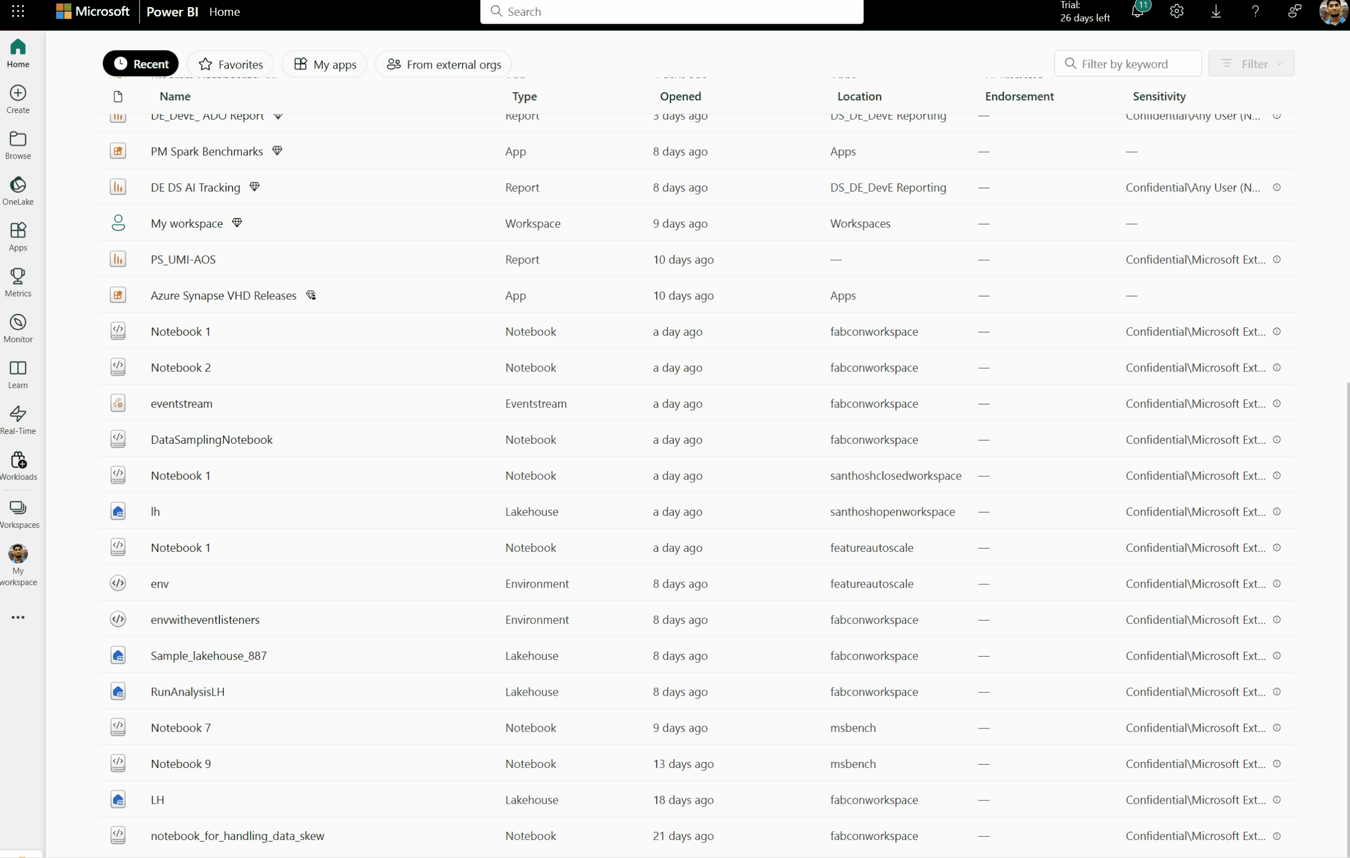Image resolution: width=1350 pixels, height=858 pixels.
Task: Expand the Filter dropdown
Action: pyautogui.click(x=1252, y=63)
